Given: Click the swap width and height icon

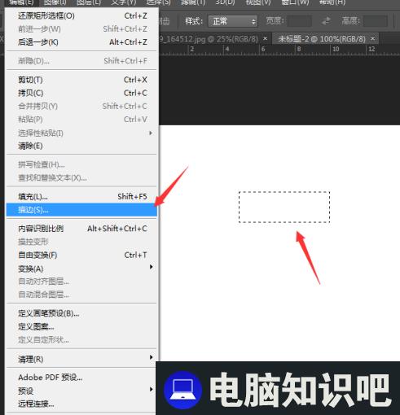Looking at the screenshot, I should point(326,21).
